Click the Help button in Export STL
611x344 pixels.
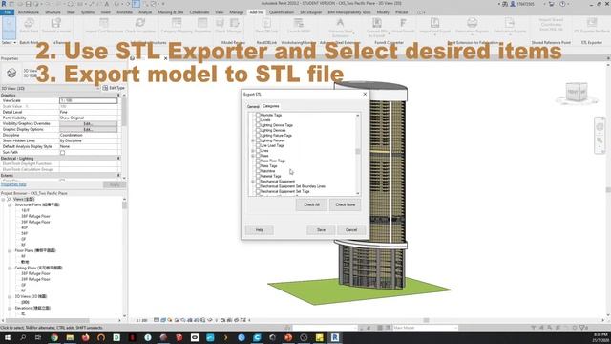[259, 230]
